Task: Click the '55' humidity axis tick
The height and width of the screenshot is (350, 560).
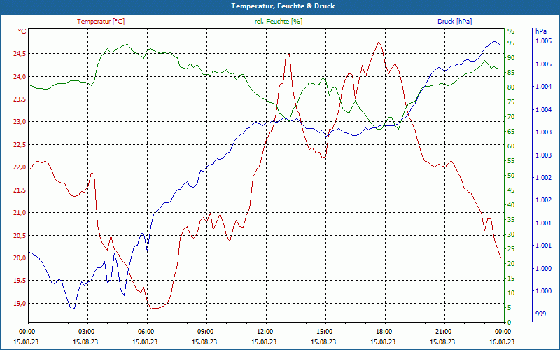Action: tap(511, 161)
